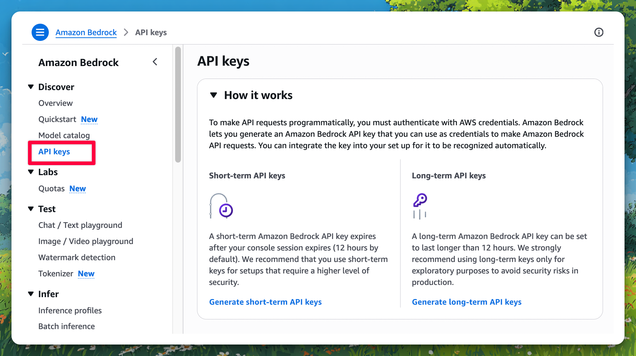Collapse the Infer section

[31, 294]
